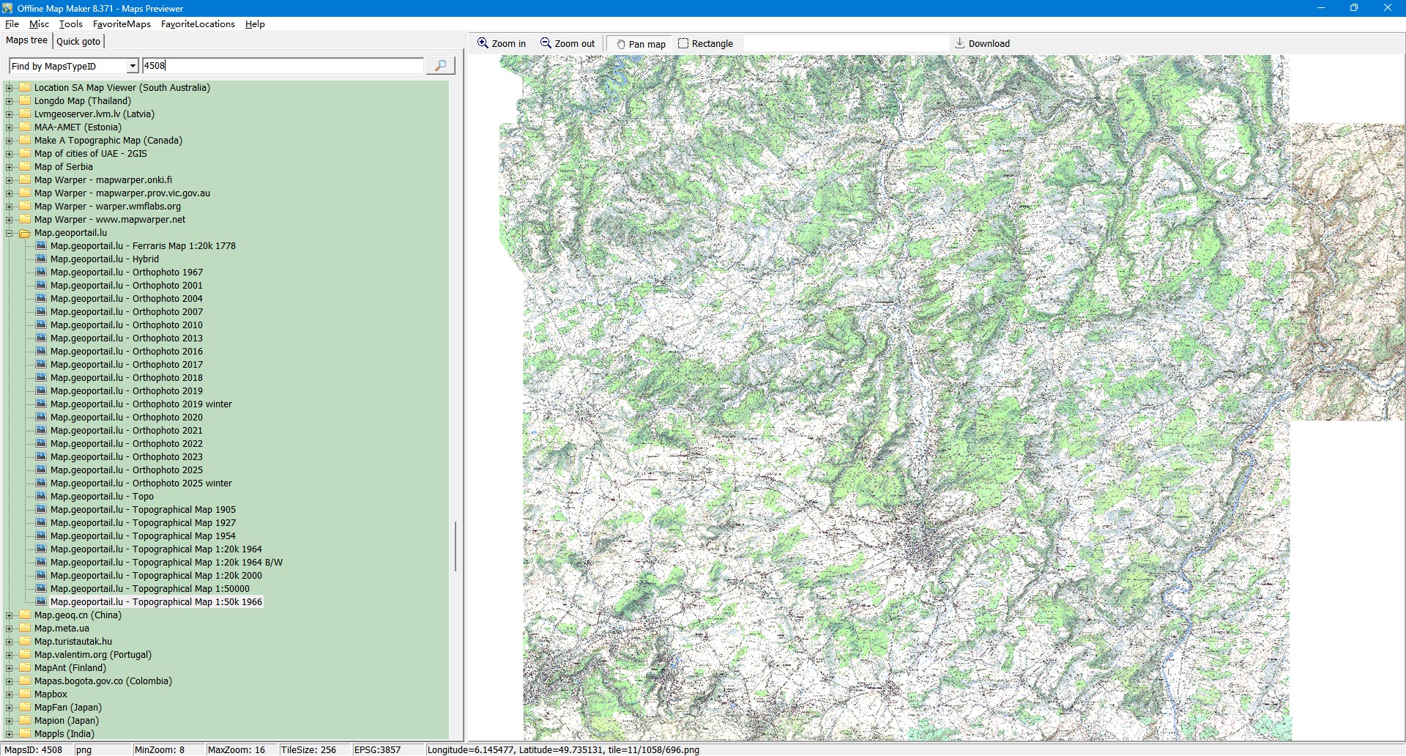Click the maps tree vertical scrollbar
The height and width of the screenshot is (756, 1406).
pos(455,546)
